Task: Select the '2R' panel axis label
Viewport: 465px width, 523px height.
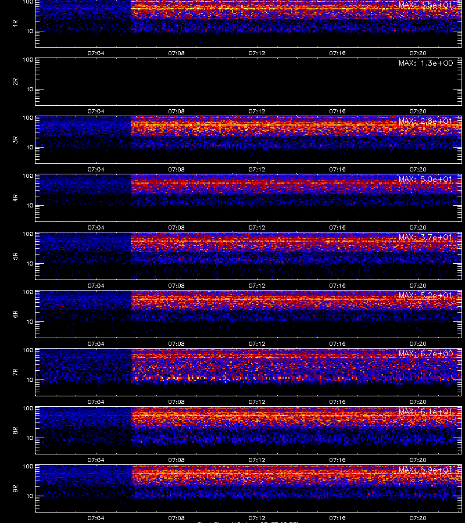Action: [15, 82]
